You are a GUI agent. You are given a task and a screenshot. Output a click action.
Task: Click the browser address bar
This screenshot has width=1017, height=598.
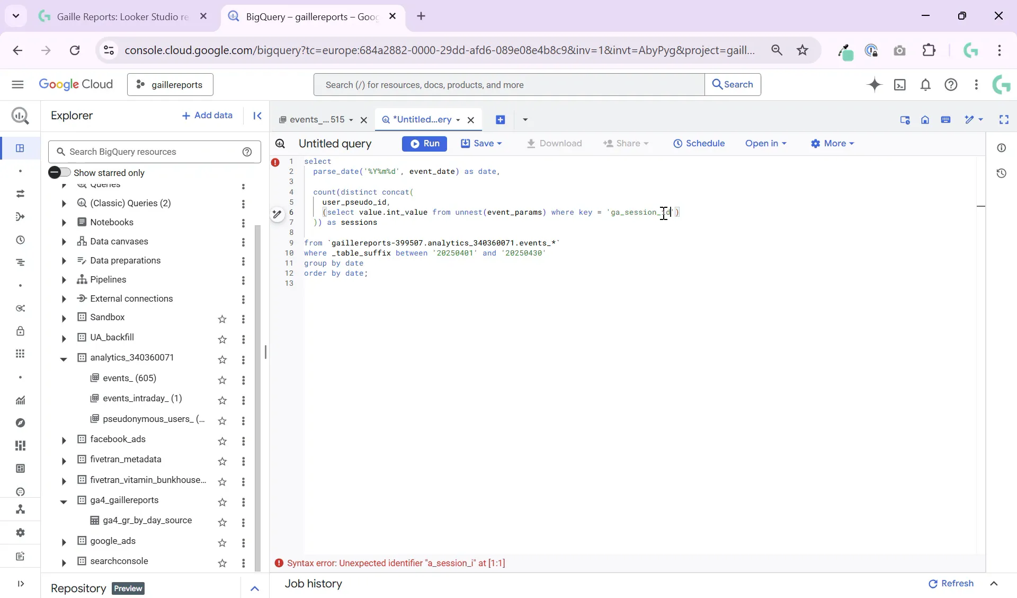click(x=440, y=50)
